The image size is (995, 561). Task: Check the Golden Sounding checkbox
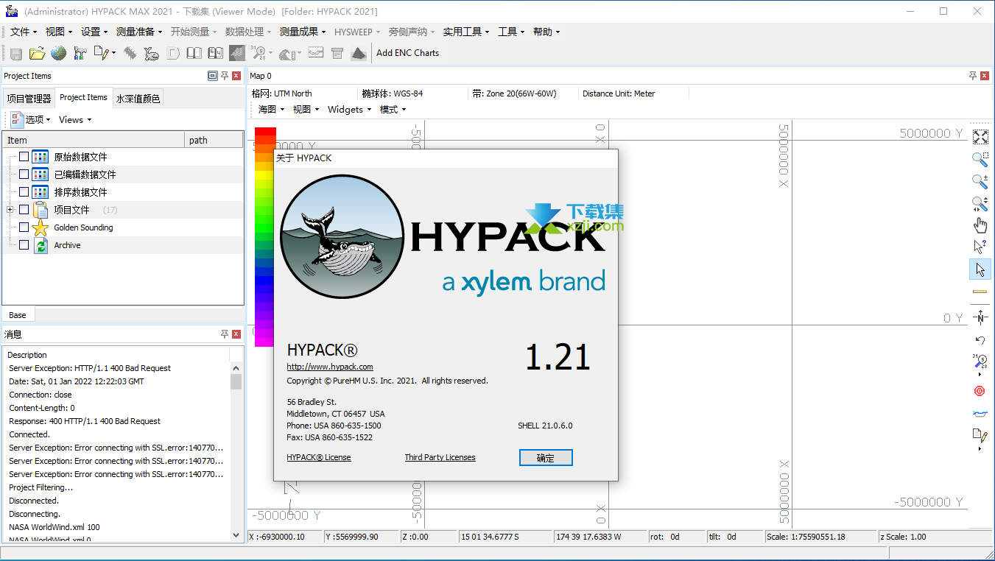point(24,227)
